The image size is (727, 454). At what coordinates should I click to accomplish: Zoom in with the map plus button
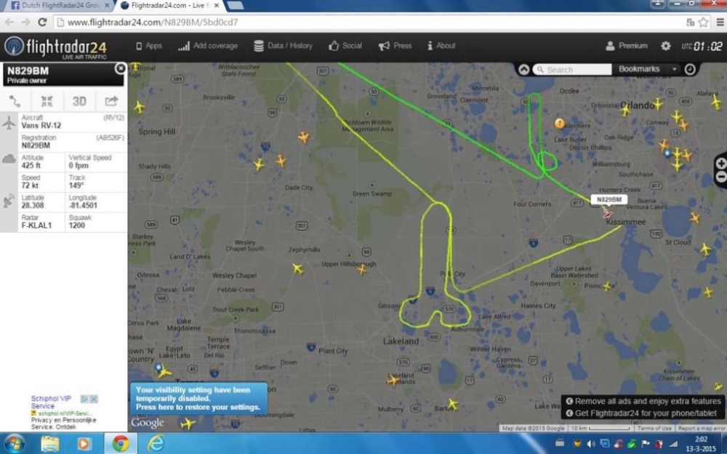point(721,164)
